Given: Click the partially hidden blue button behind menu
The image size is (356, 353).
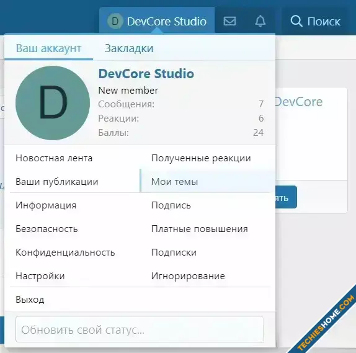Looking at the screenshot, I should pyautogui.click(x=286, y=197).
